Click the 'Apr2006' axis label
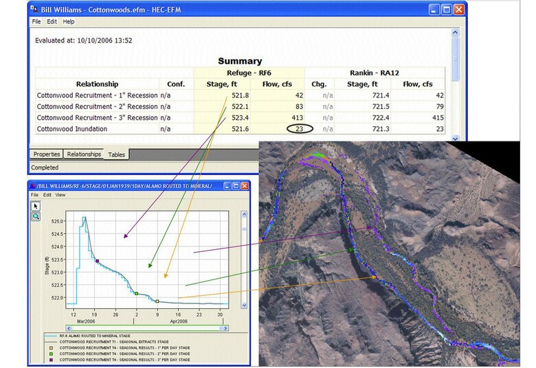Image resolution: width=536 pixels, height=368 pixels. tap(179, 321)
